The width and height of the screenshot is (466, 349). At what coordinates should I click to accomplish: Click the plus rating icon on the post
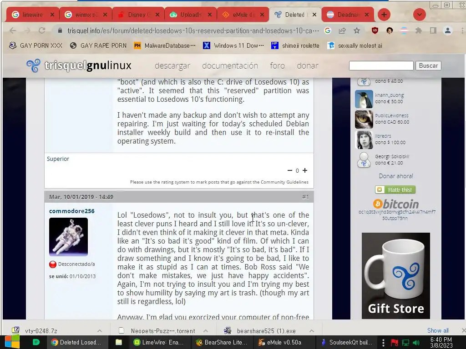tap(305, 170)
